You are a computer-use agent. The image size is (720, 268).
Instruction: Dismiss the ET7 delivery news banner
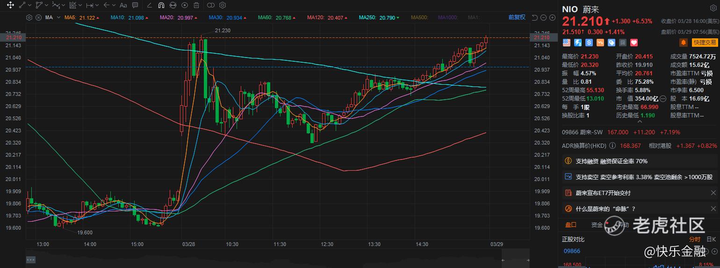(x=713, y=193)
